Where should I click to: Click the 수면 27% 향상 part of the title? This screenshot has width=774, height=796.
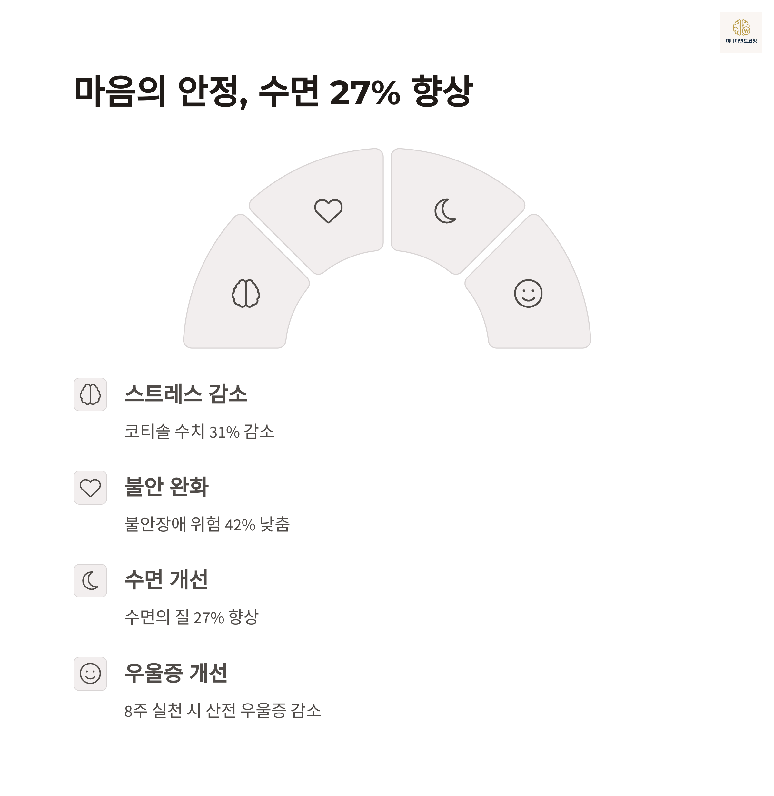[x=366, y=91]
